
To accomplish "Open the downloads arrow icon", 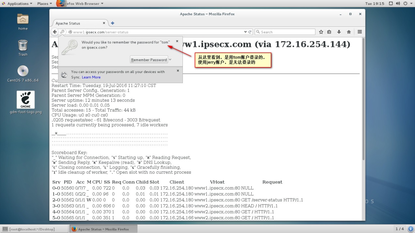I will coord(339,32).
